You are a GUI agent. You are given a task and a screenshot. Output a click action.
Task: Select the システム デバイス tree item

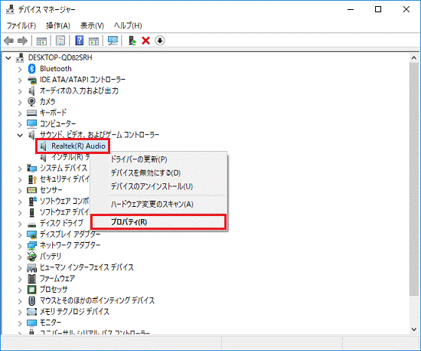[64, 169]
